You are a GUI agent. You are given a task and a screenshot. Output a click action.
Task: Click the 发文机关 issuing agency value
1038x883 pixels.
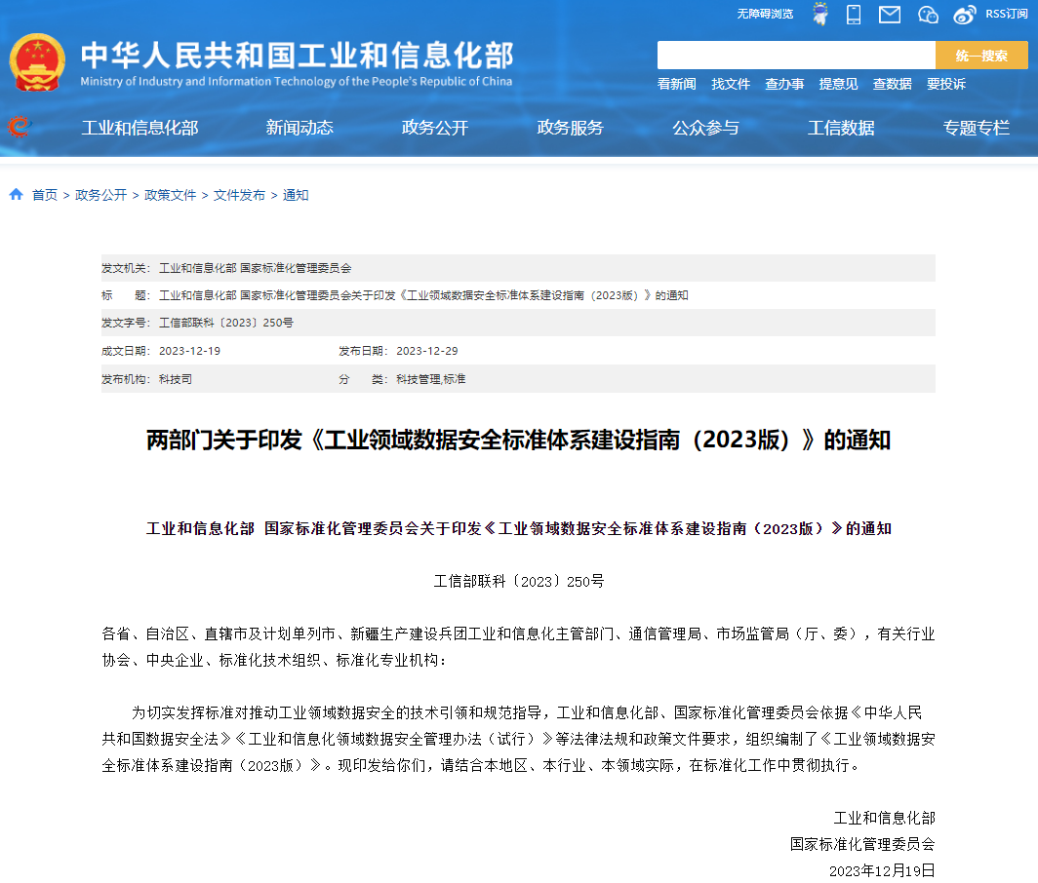pos(256,268)
